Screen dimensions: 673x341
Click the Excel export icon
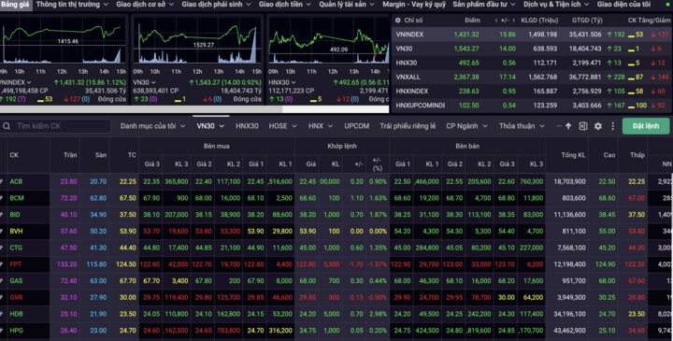tap(583, 126)
